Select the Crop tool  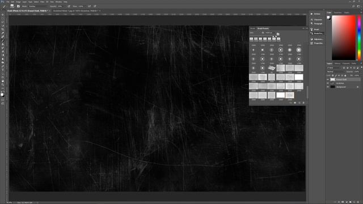click(x=3, y=29)
